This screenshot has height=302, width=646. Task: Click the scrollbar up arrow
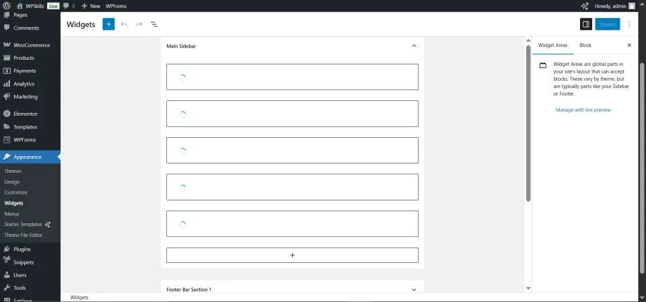(528, 40)
